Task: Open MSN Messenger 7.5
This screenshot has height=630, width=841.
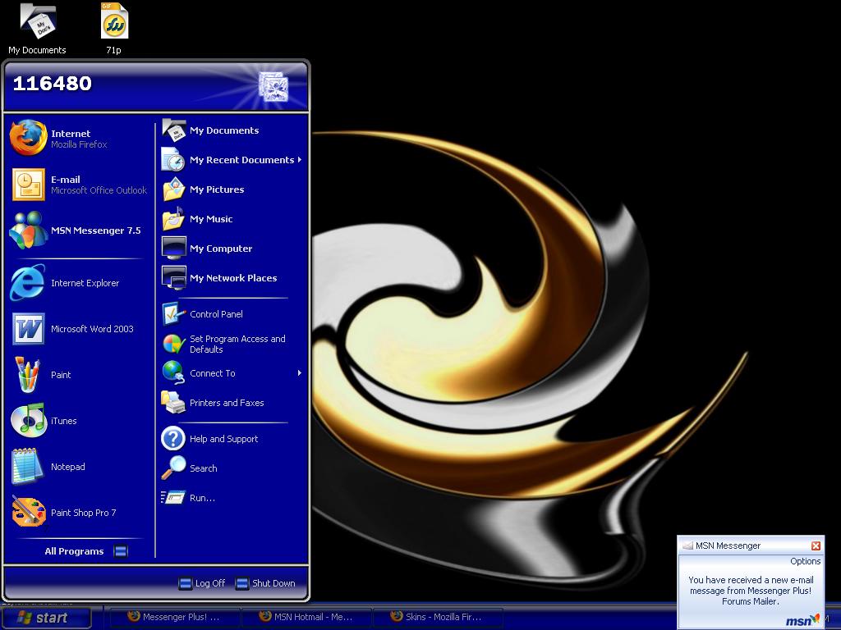Action: (x=78, y=231)
